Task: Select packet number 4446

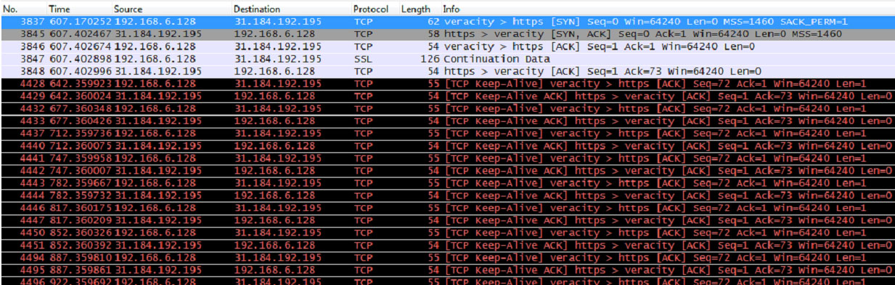Action: (x=447, y=207)
